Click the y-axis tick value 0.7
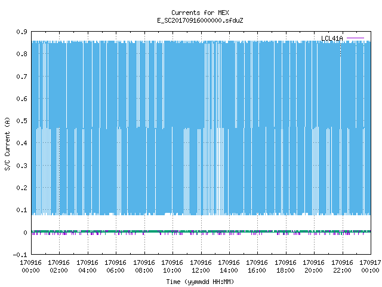 pyautogui.click(x=21, y=77)
